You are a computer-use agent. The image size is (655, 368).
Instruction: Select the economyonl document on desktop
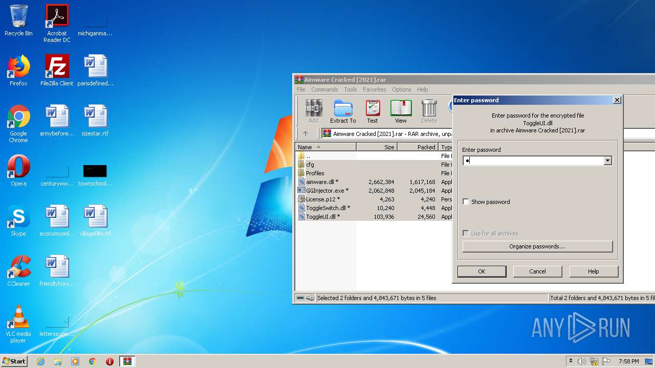(x=57, y=221)
